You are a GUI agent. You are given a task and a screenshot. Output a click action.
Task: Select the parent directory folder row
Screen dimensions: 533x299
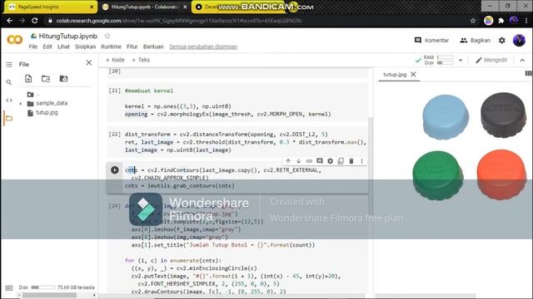33,95
